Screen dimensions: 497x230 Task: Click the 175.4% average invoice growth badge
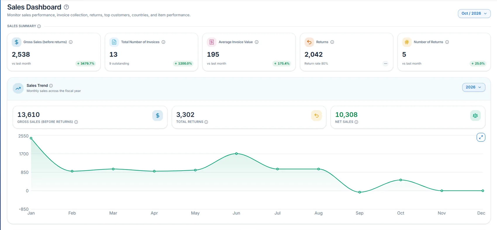[x=282, y=63]
